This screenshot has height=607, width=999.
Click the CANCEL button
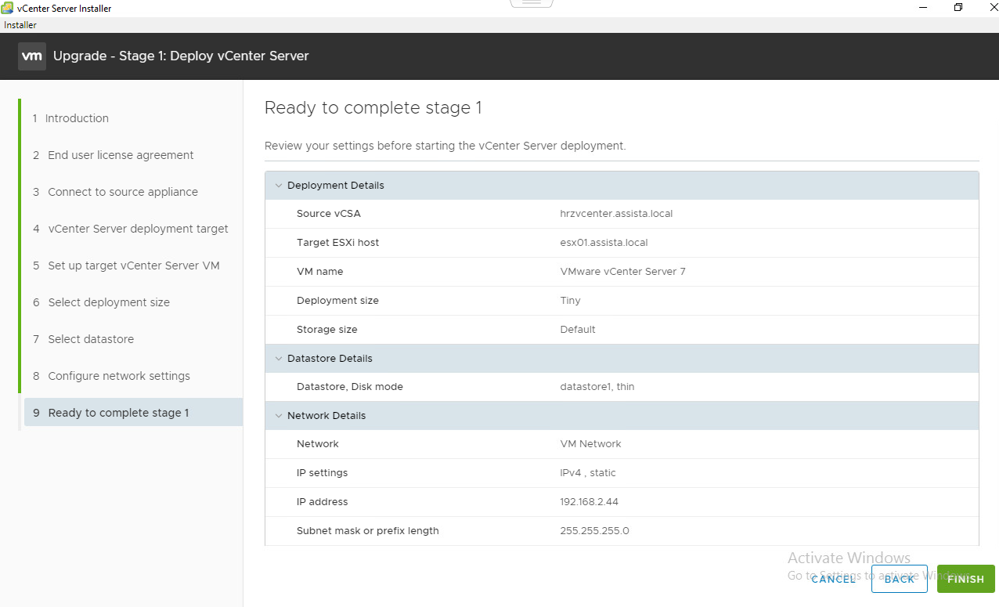click(833, 579)
